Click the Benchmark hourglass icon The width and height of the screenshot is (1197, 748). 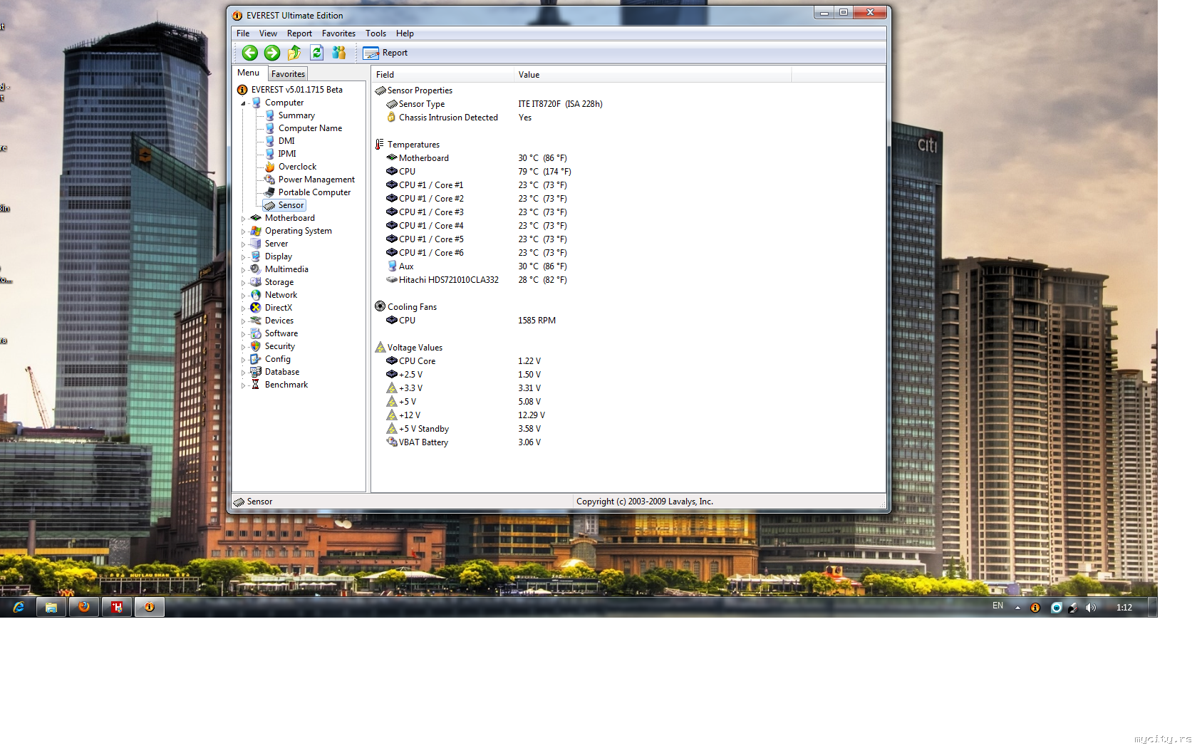coord(256,385)
